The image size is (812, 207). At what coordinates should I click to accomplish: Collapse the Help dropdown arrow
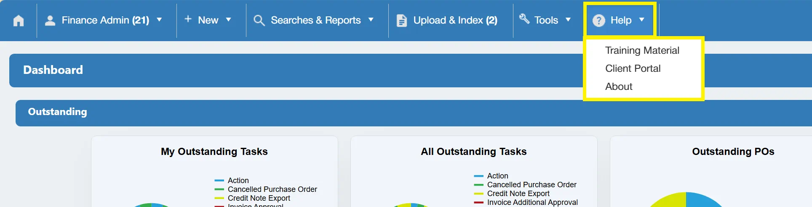click(641, 20)
